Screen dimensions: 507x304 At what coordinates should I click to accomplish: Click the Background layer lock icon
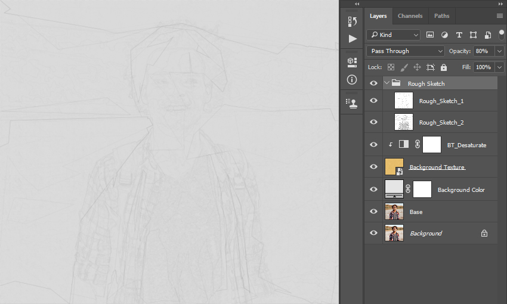click(484, 233)
